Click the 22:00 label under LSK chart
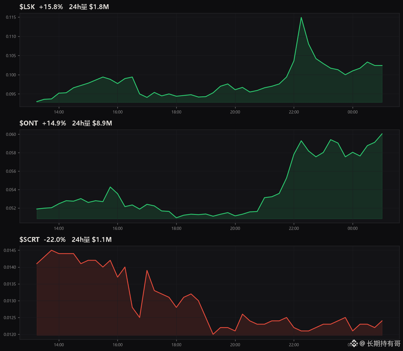The height and width of the screenshot is (351, 403). click(x=294, y=112)
